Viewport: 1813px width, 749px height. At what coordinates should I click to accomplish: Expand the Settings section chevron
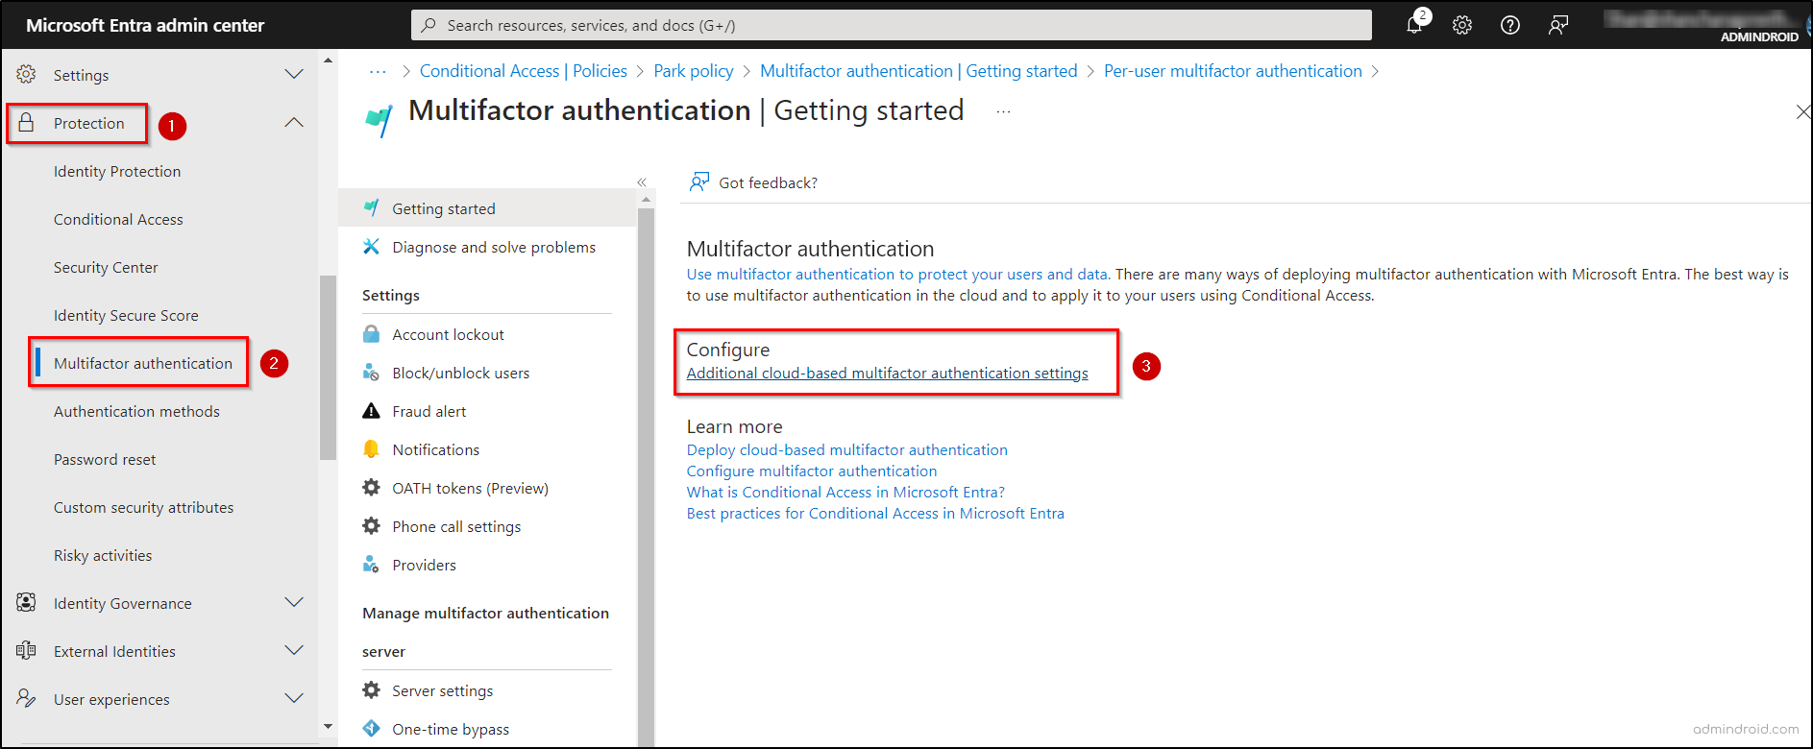(294, 75)
